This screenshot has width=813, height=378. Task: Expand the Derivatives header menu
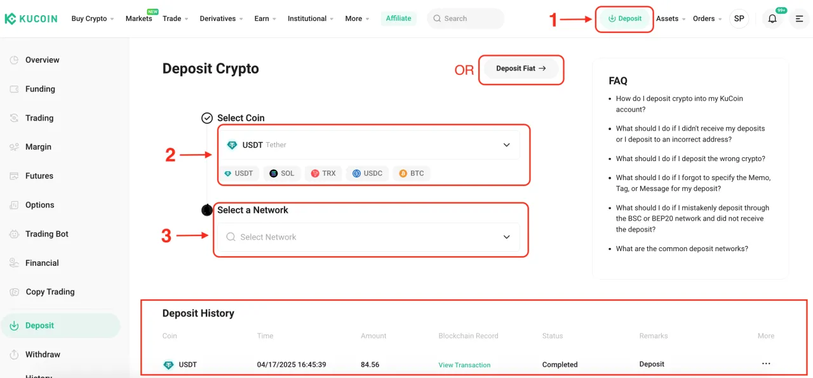[x=222, y=18]
